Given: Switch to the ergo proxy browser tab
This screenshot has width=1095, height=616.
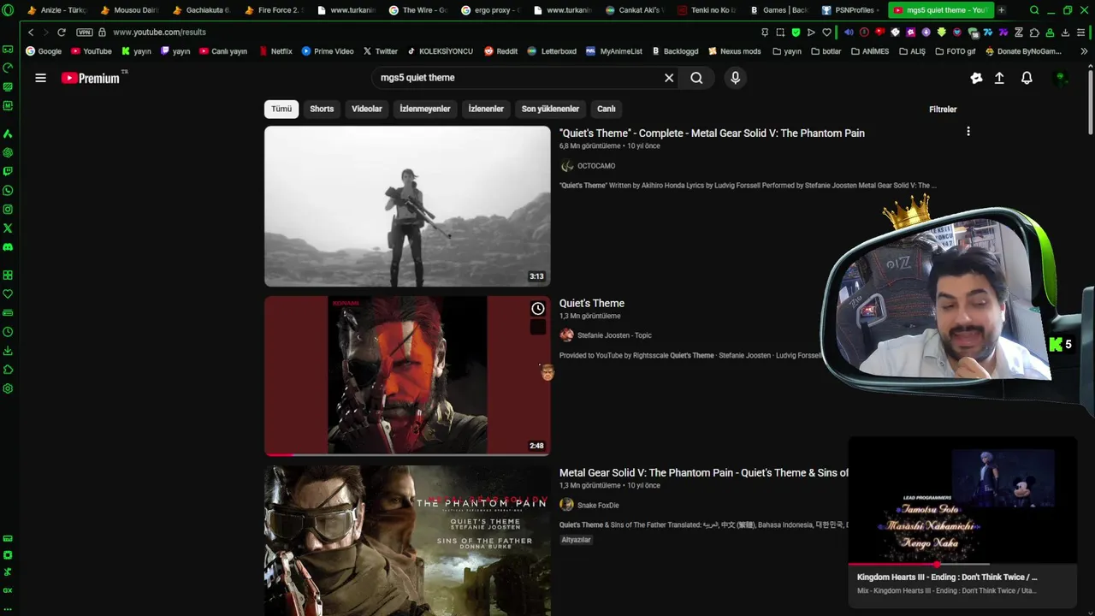Looking at the screenshot, I should [x=491, y=10].
